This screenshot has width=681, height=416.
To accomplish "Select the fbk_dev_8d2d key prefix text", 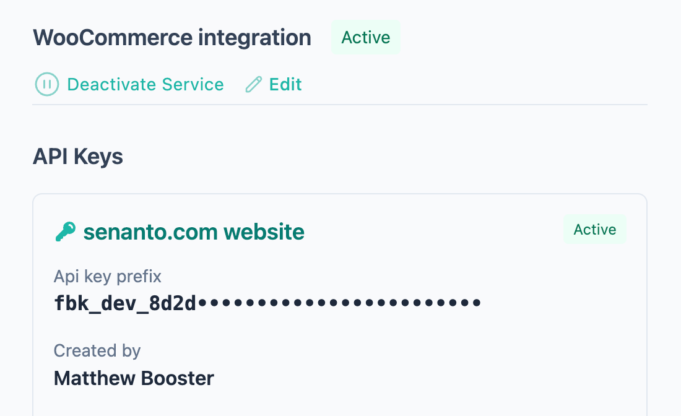I will [x=125, y=303].
